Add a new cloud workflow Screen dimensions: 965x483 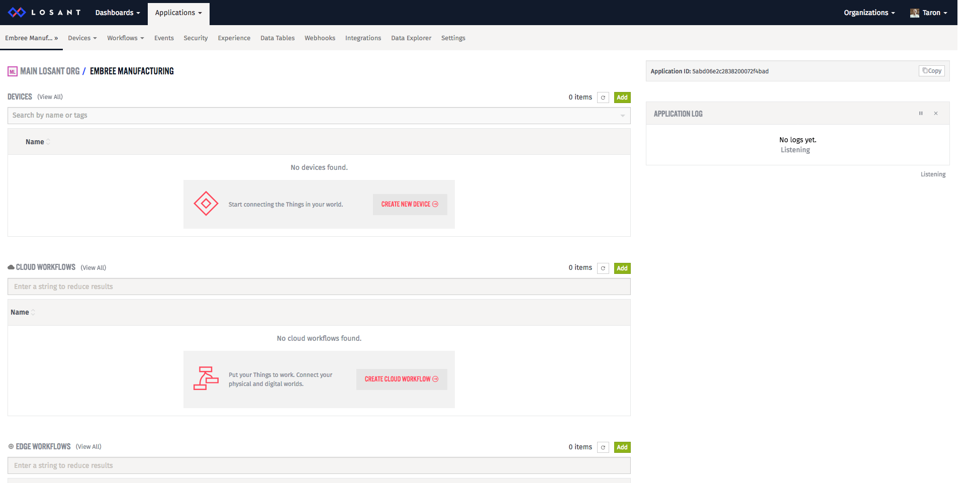pyautogui.click(x=622, y=268)
